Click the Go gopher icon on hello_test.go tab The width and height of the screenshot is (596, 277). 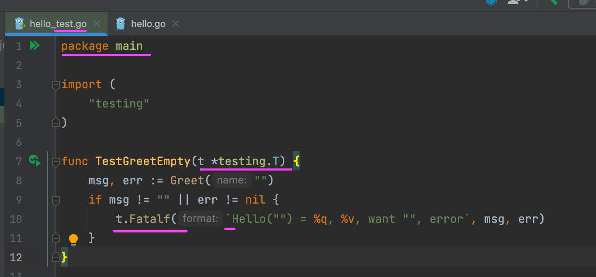click(18, 24)
